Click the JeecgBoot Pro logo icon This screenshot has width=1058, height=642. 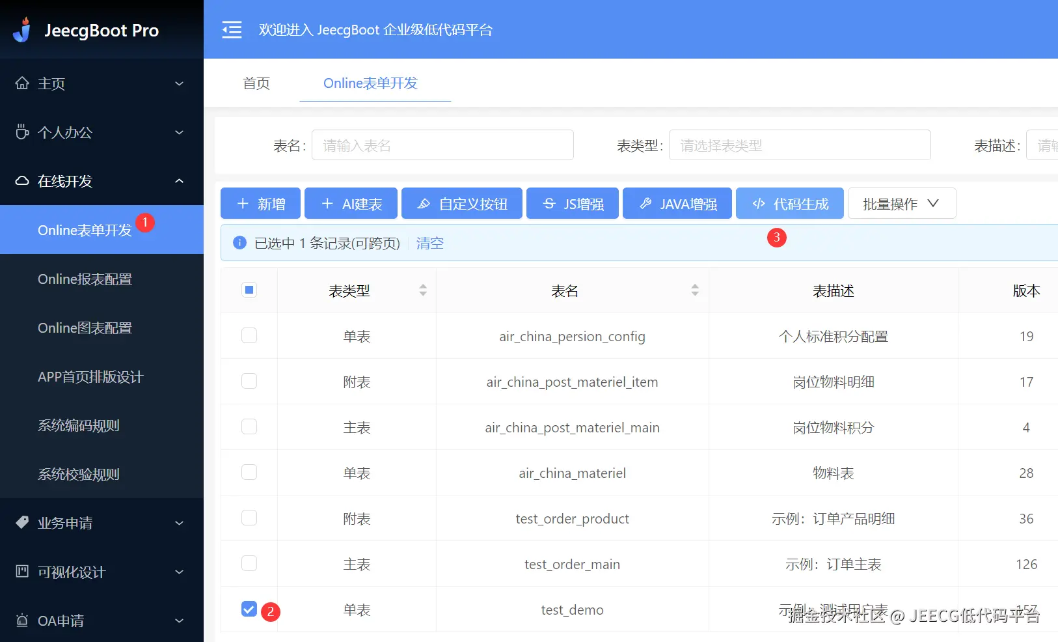pyautogui.click(x=23, y=30)
